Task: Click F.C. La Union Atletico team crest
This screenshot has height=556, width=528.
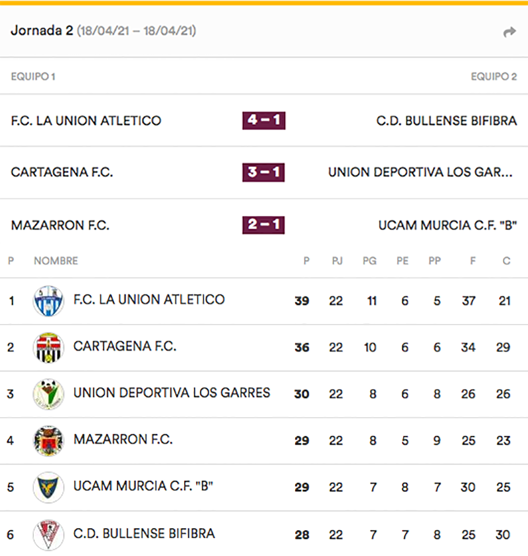Action: pyautogui.click(x=48, y=301)
